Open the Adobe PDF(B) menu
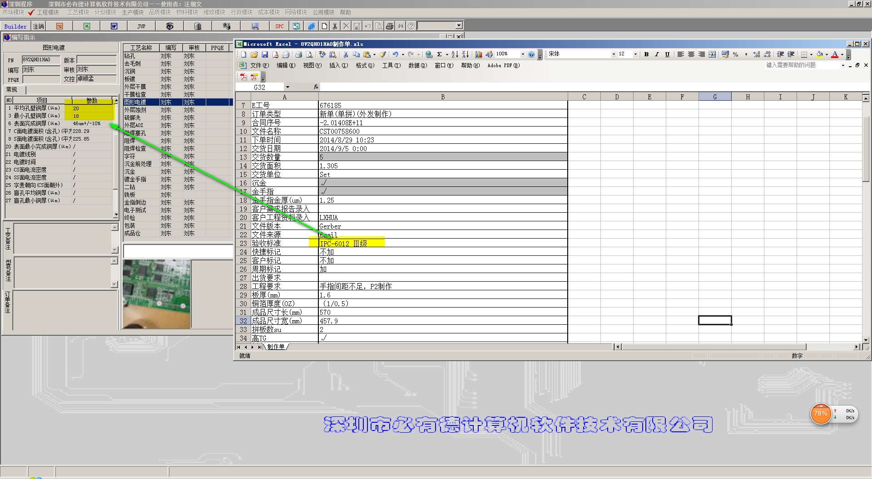 tap(504, 65)
